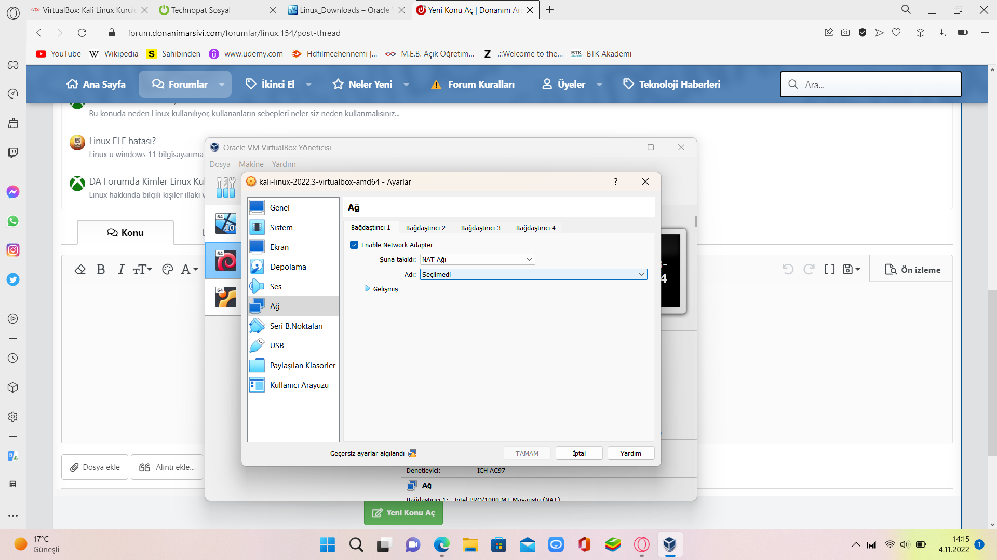The height and width of the screenshot is (560, 997).
Task: Click the İptal button
Action: (579, 454)
